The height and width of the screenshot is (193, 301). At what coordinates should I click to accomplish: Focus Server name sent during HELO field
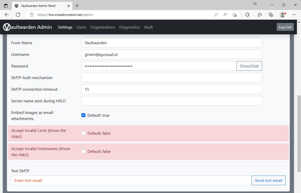[x=172, y=101]
